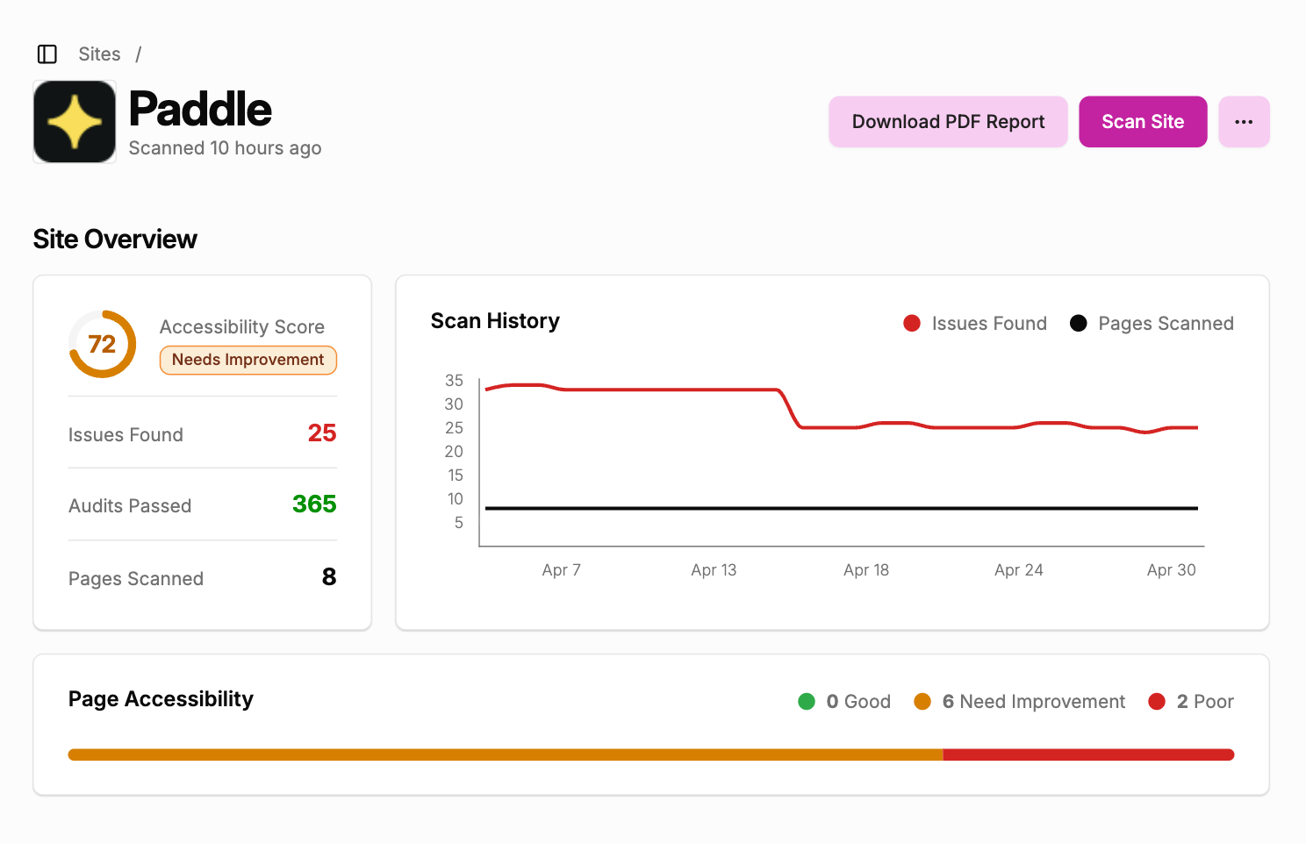Click the Issues Found value 25
Screen dimensions: 1306x844
pyautogui.click(x=322, y=433)
